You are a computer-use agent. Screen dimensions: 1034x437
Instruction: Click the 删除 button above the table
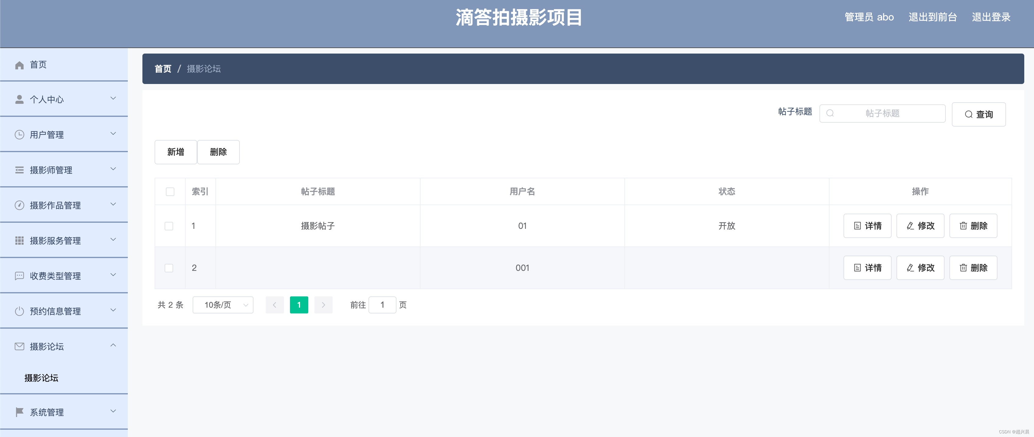218,152
